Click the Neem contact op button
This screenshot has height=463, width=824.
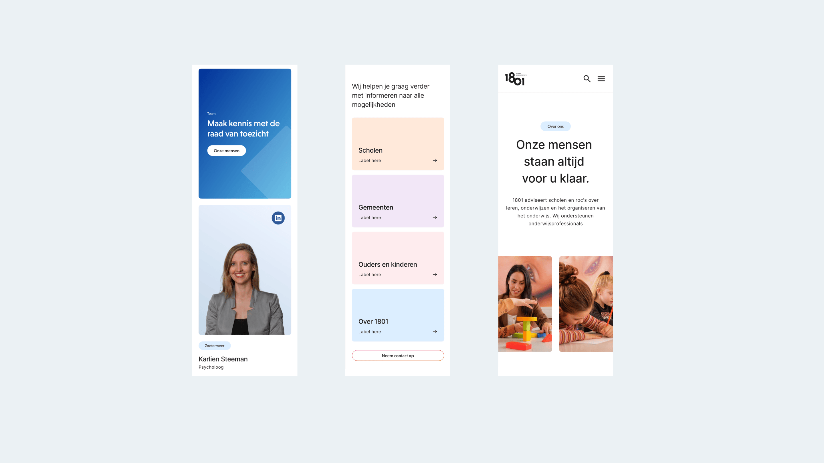[x=397, y=356]
